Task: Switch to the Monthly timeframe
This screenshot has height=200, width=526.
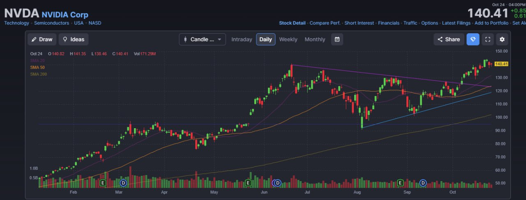Action: click(315, 39)
